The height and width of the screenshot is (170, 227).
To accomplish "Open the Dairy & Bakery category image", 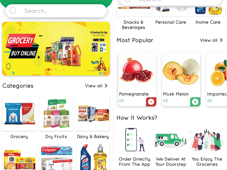I will (x=93, y=114).
